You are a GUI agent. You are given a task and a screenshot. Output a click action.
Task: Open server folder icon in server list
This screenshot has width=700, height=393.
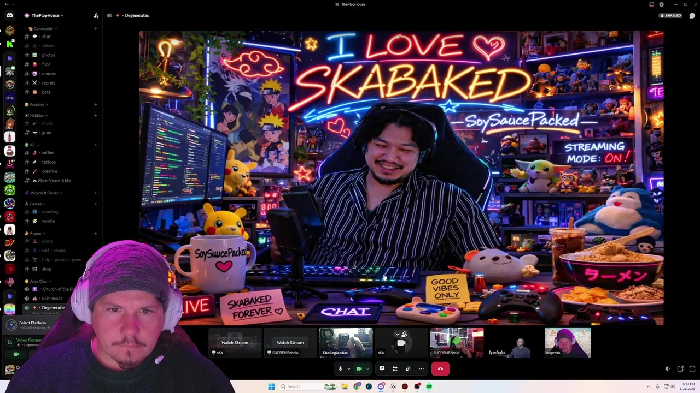[10, 57]
